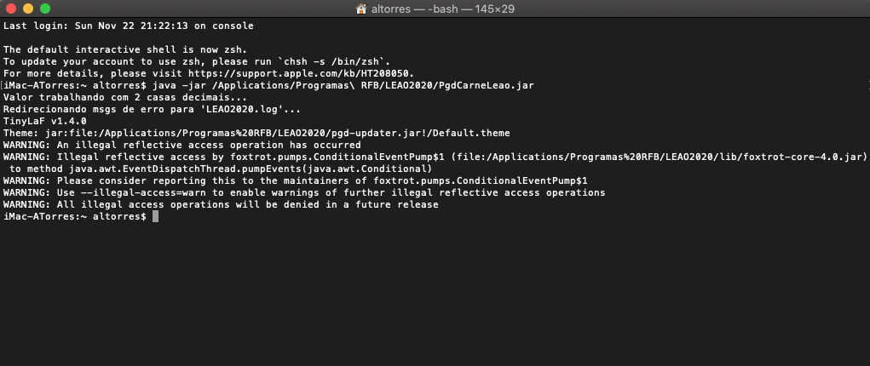Click the terminal cursor block at prompt
The width and height of the screenshot is (870, 366).
tap(155, 217)
